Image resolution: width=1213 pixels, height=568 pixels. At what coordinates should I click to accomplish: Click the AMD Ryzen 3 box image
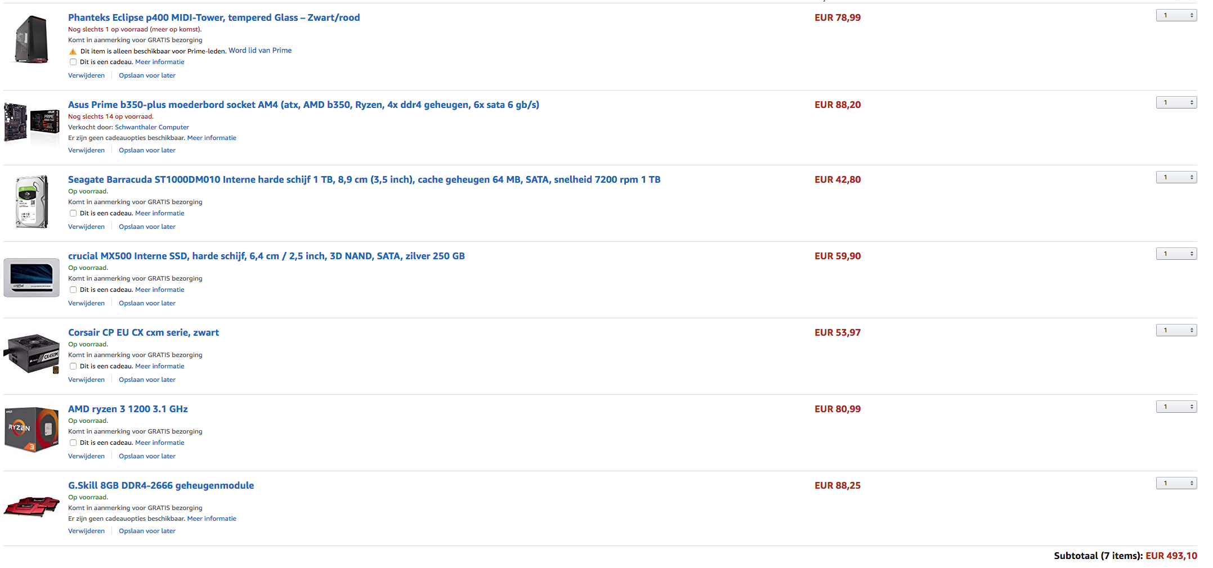(x=32, y=430)
